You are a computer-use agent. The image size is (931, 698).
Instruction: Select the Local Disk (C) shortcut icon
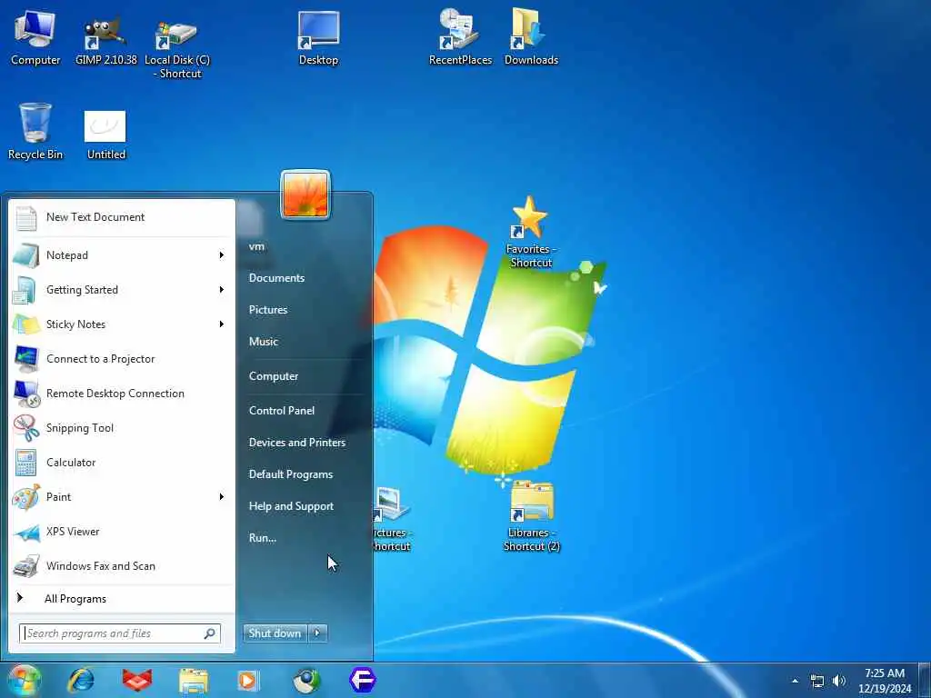177,47
